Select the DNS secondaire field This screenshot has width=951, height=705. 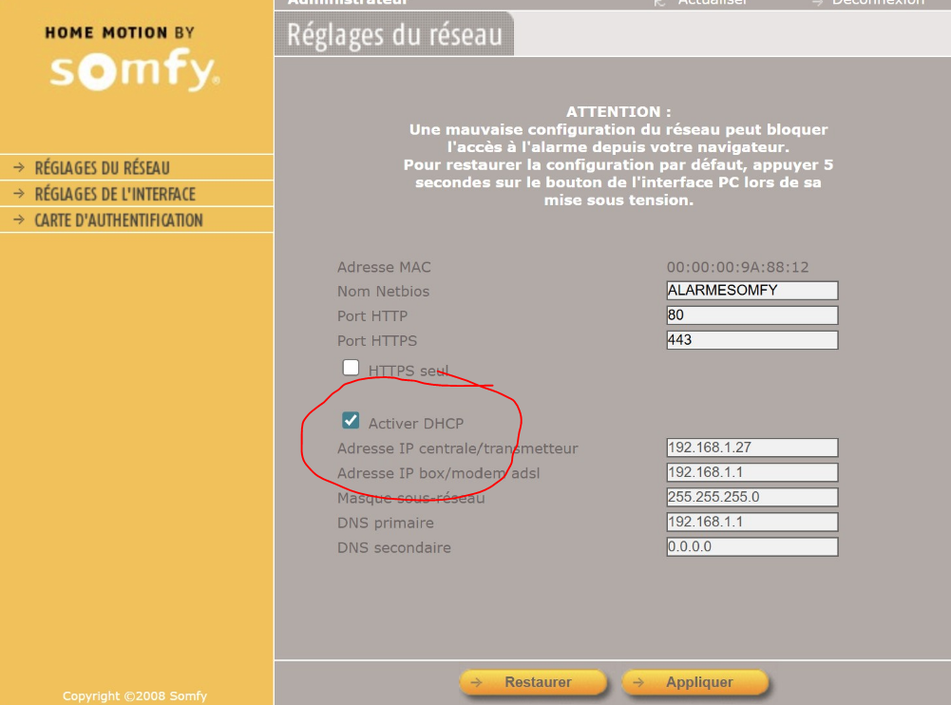[x=752, y=546]
